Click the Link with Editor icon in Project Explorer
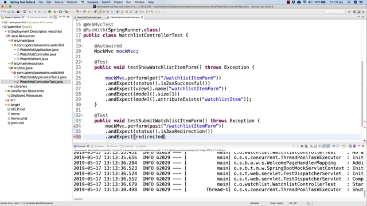The width and height of the screenshot is (367, 206). 55,17
